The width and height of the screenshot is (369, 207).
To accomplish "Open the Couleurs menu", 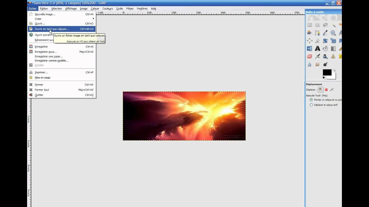I will point(108,9).
